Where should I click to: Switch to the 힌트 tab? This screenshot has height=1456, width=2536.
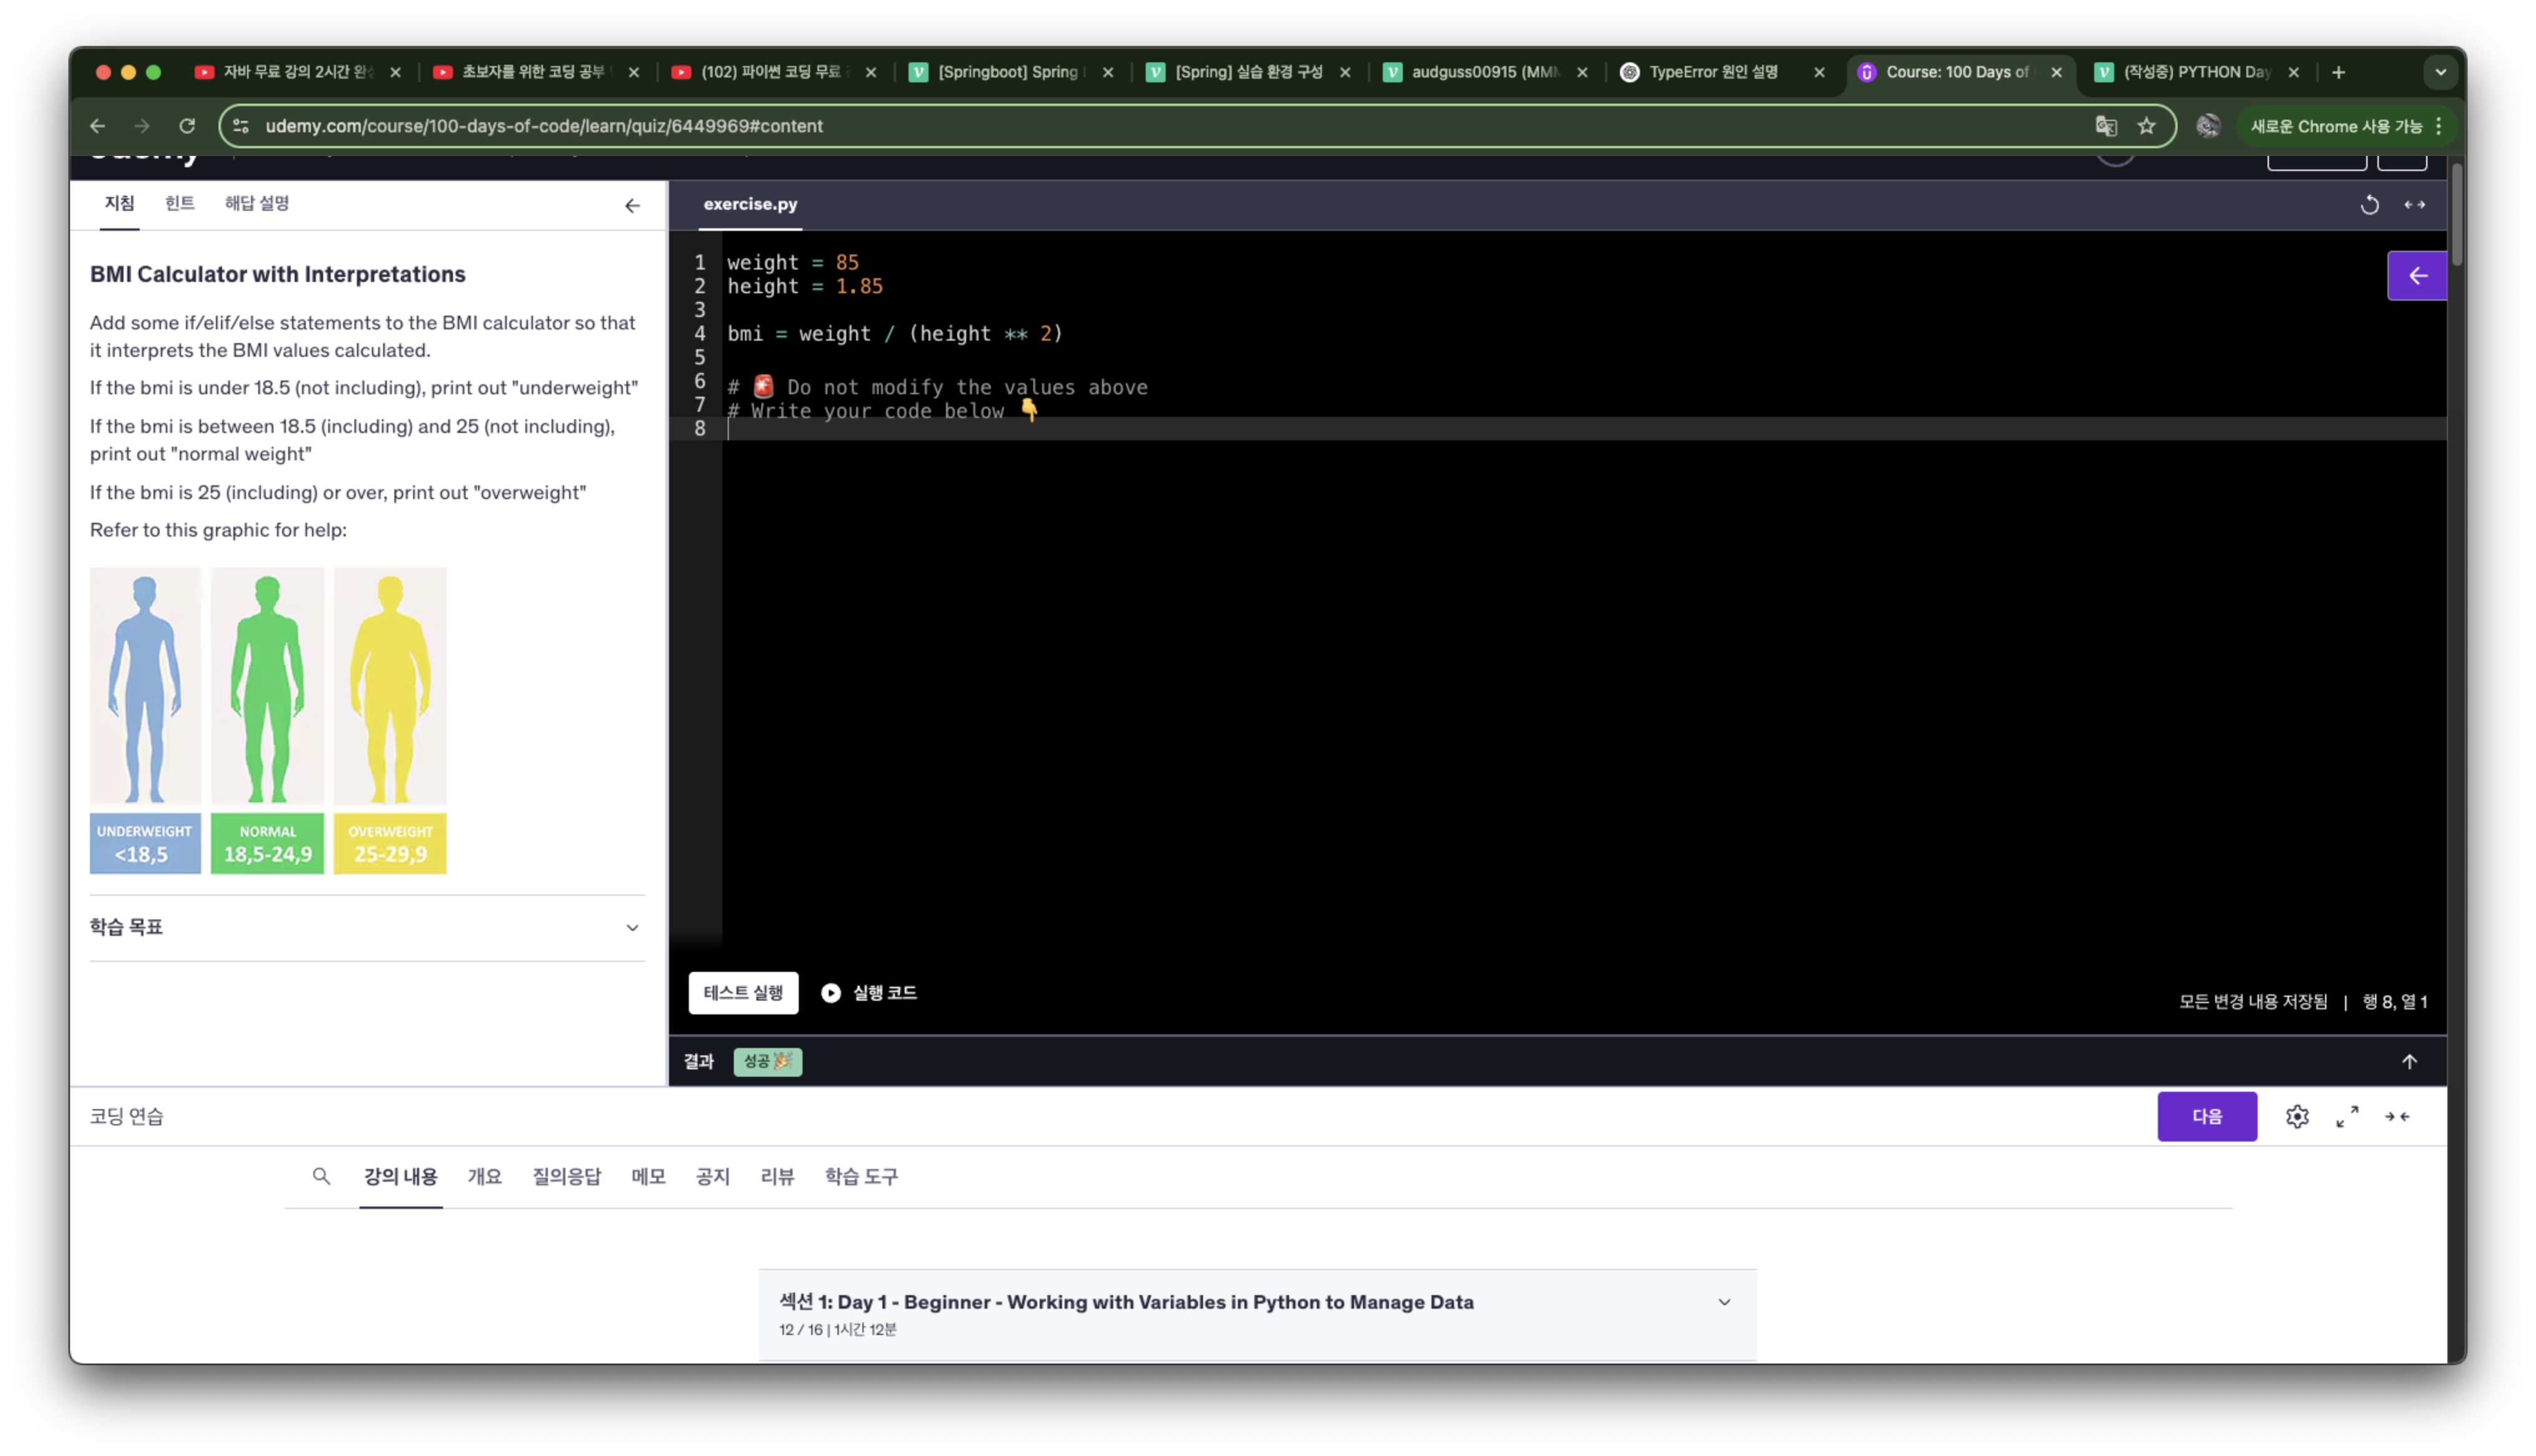point(179,203)
